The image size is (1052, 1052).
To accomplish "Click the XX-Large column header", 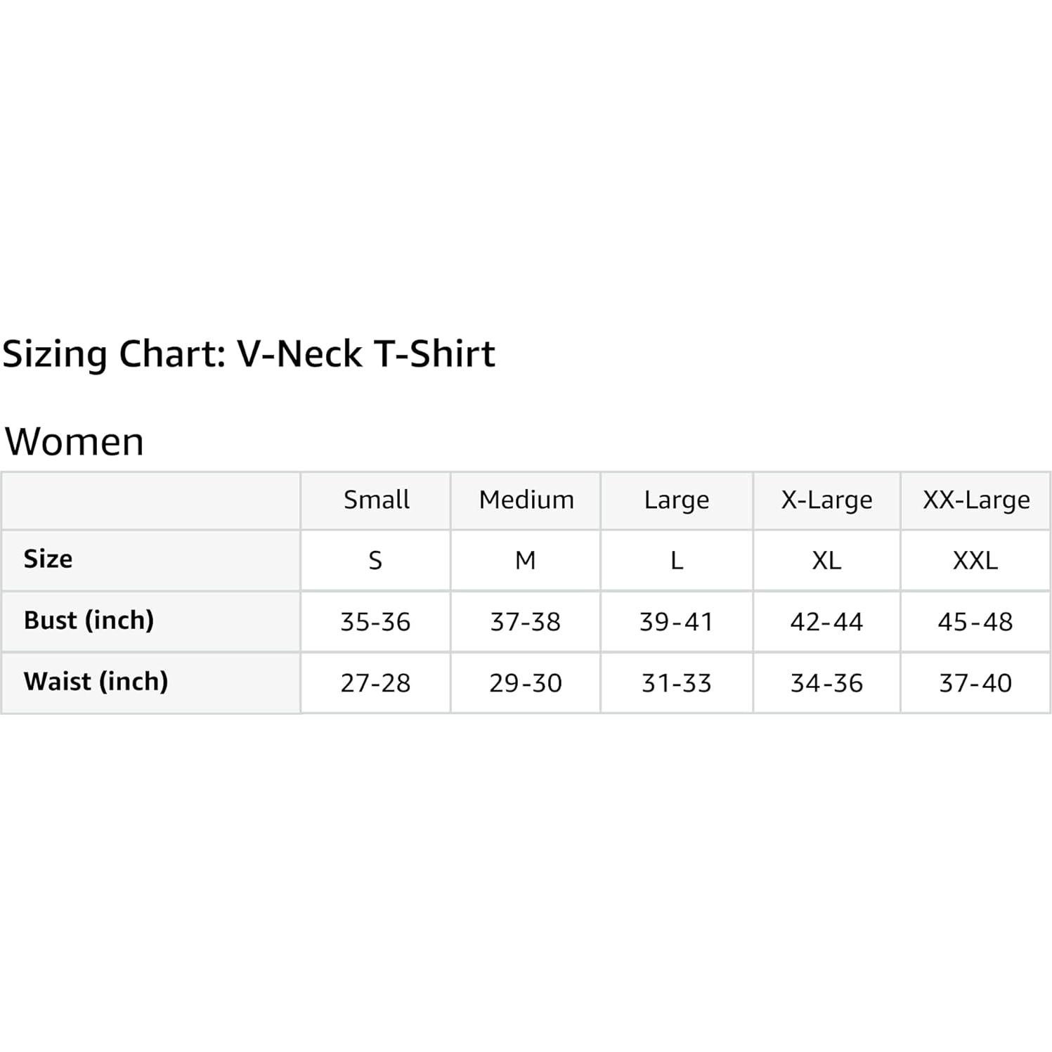I will coord(976,500).
